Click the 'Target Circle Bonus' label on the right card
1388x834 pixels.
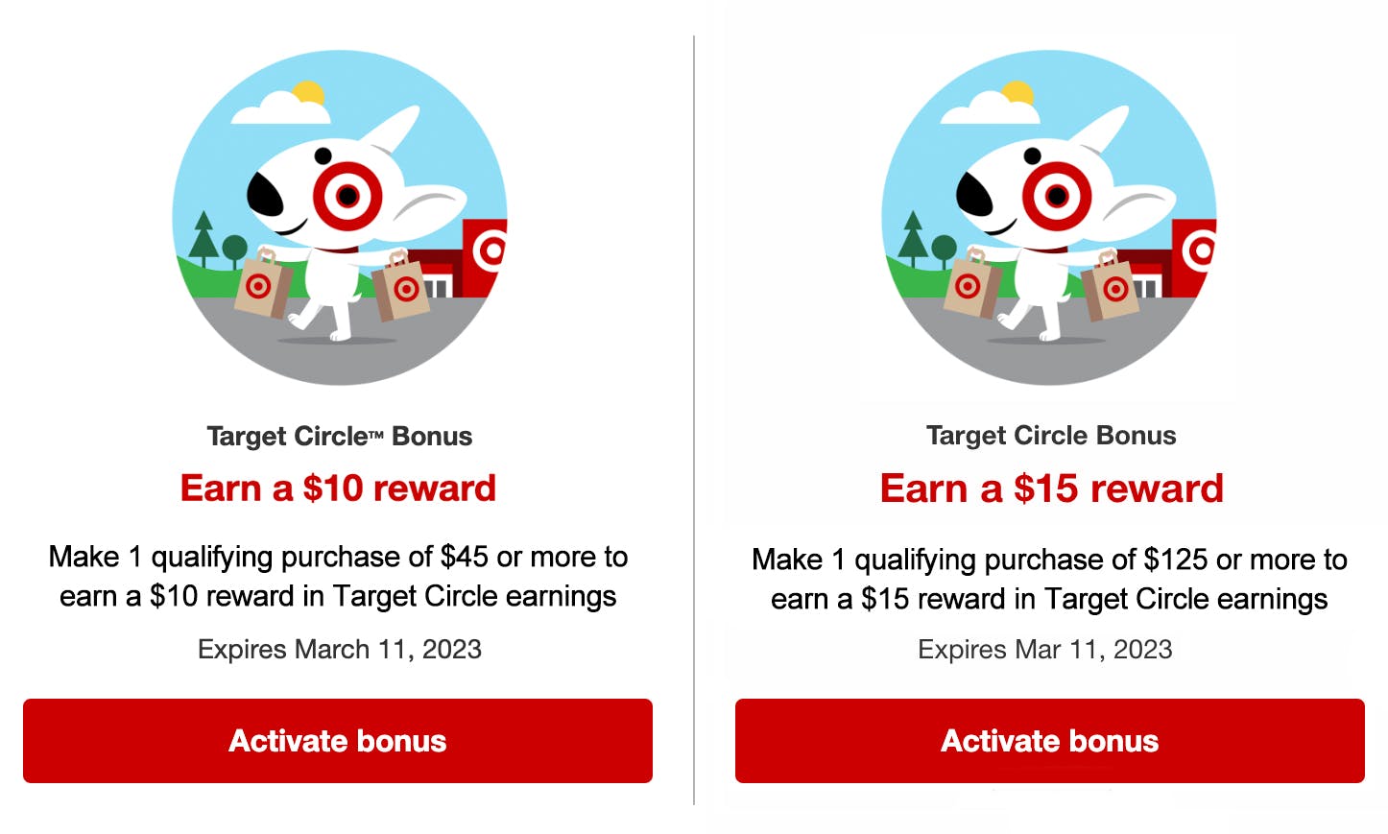1050,435
